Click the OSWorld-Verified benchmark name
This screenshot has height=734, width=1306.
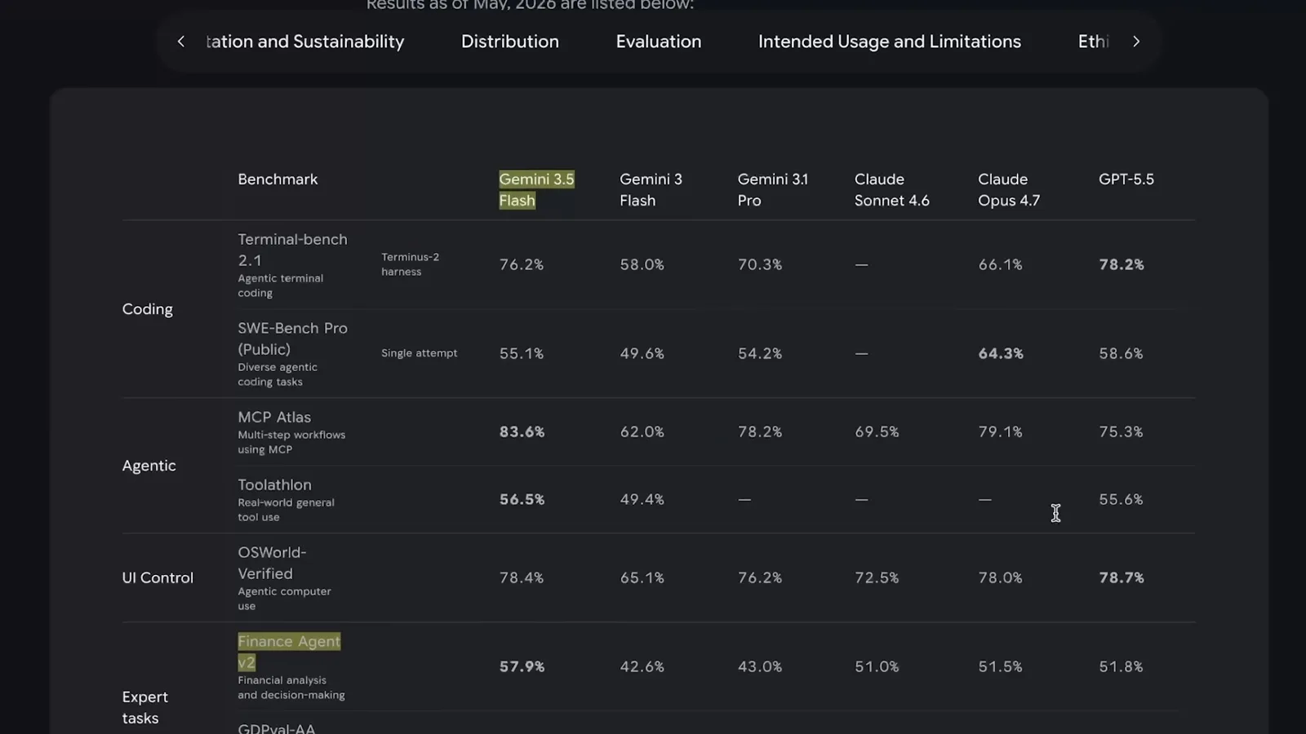click(x=272, y=563)
